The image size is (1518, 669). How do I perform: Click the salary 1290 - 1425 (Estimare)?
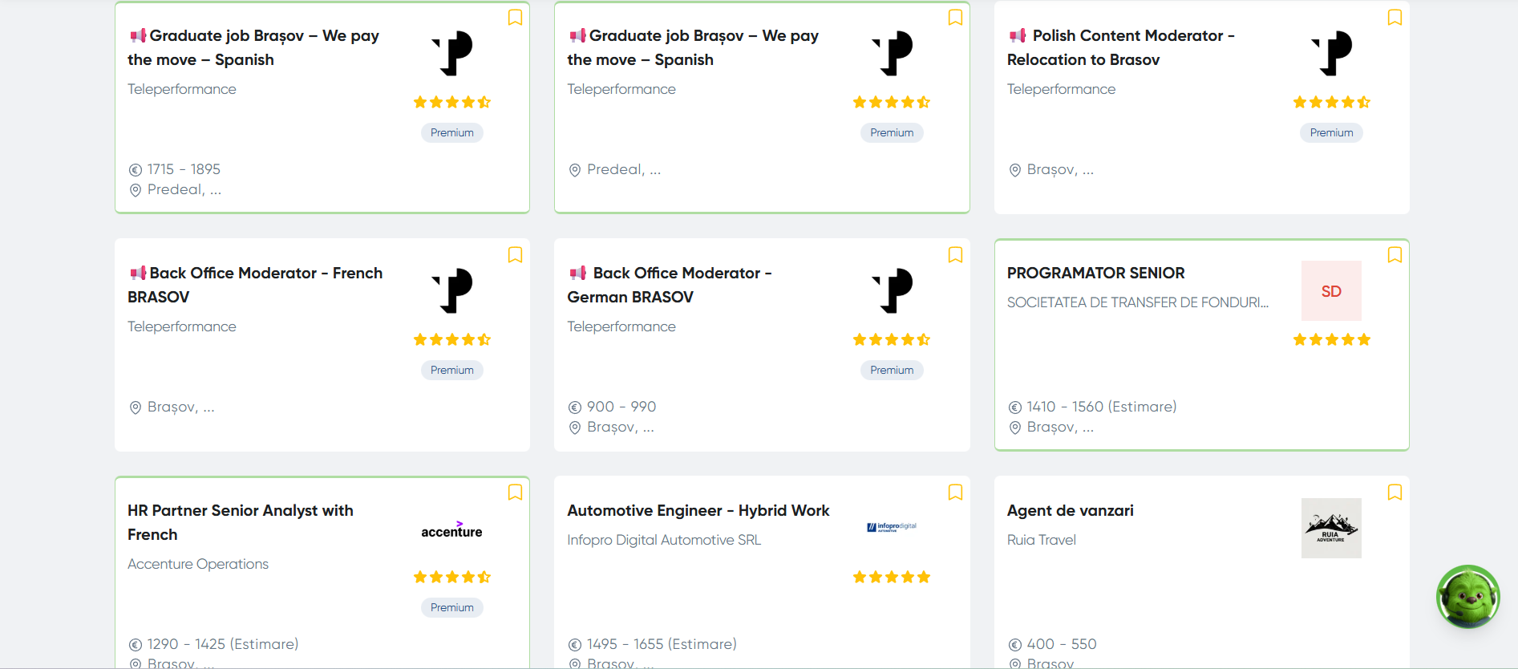(x=223, y=644)
